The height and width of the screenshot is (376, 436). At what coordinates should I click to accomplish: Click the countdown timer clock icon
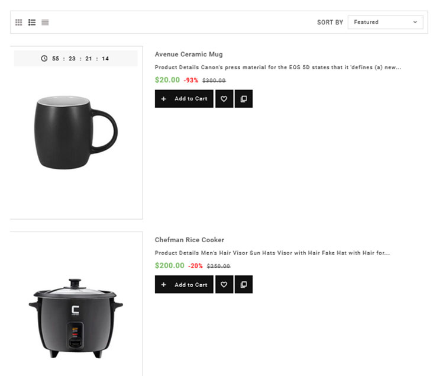coord(44,59)
